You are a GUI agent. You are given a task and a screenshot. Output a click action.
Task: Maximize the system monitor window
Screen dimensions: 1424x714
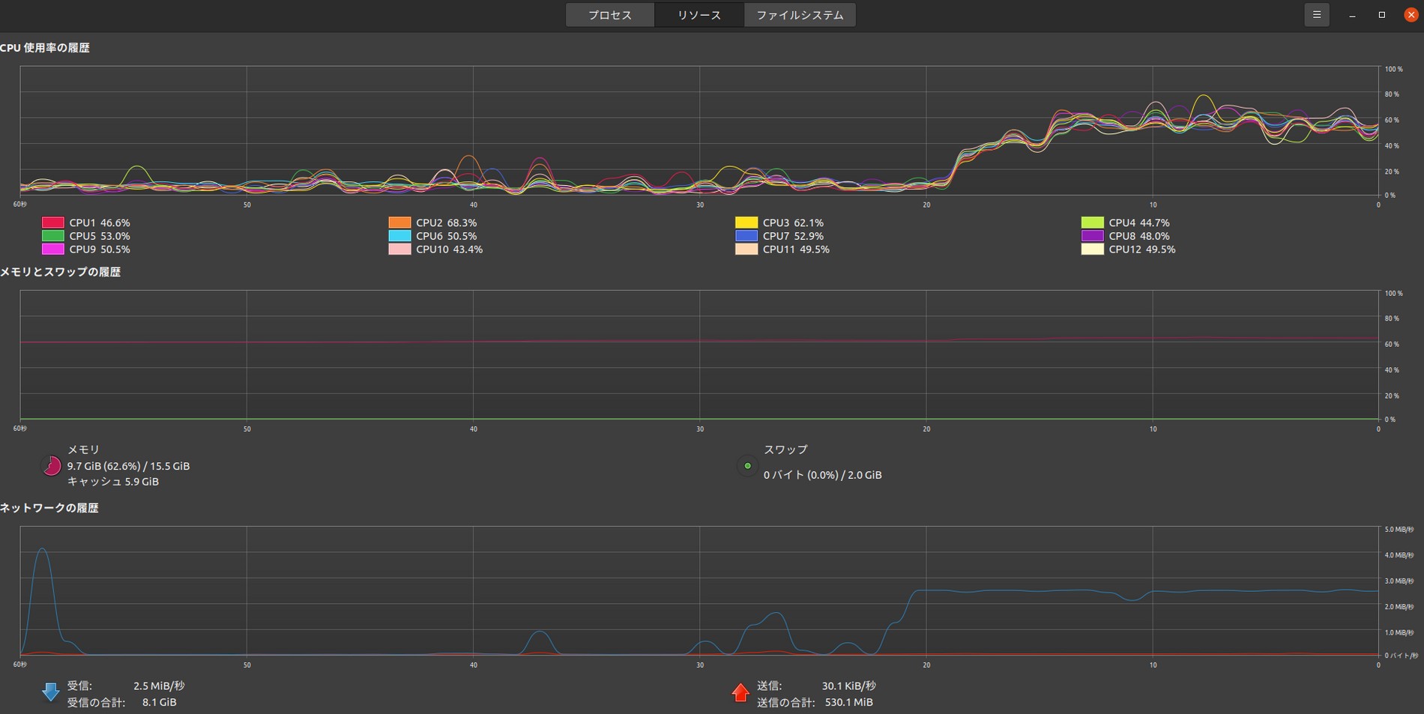click(1381, 15)
